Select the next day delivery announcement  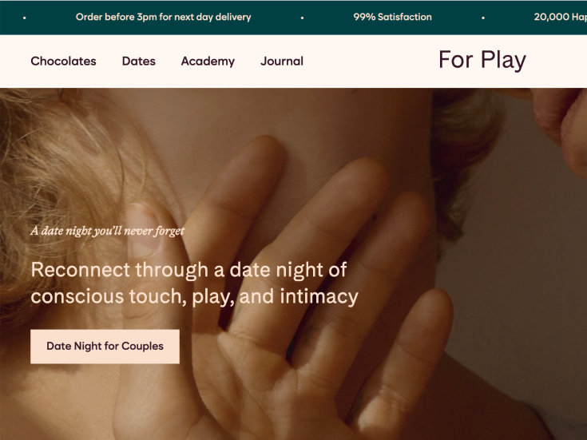tap(163, 17)
